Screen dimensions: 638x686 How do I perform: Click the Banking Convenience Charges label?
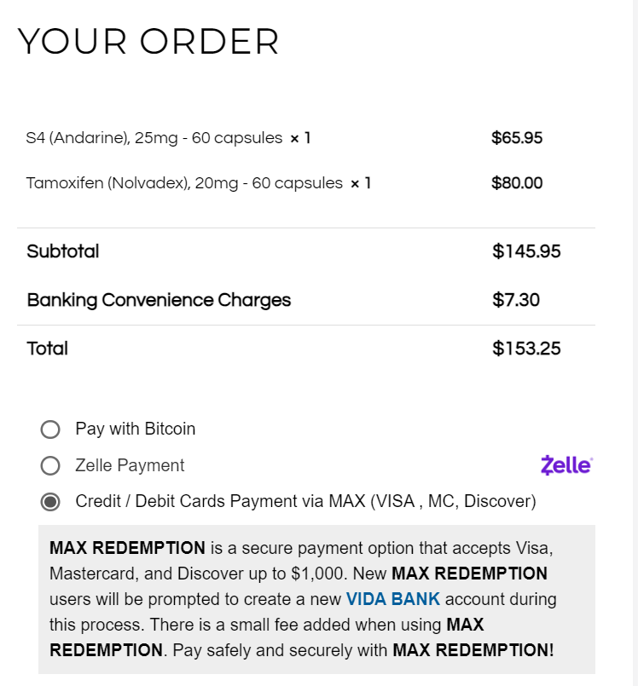tap(159, 300)
